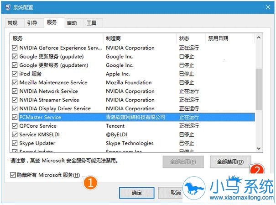Click the @ByELDI manufacturer cell
276x205 pixels.
116,135
